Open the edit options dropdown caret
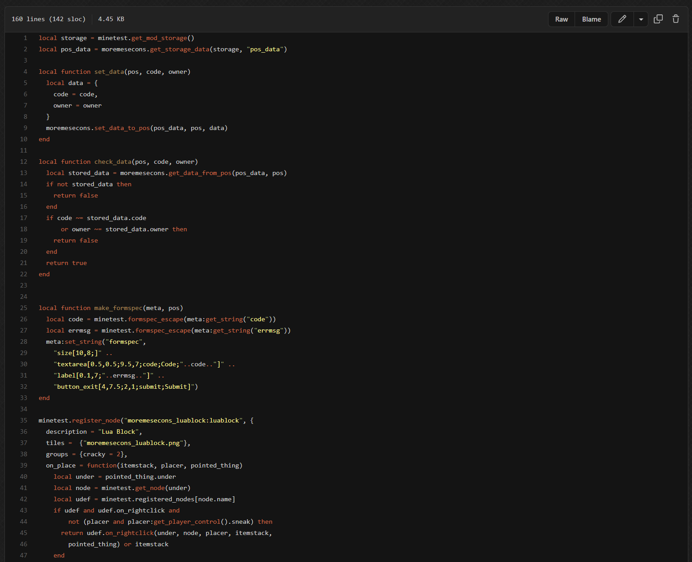This screenshot has height=562, width=692. (x=641, y=19)
